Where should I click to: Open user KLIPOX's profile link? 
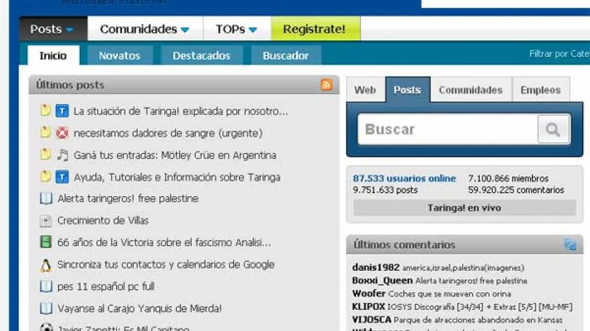click(x=369, y=307)
